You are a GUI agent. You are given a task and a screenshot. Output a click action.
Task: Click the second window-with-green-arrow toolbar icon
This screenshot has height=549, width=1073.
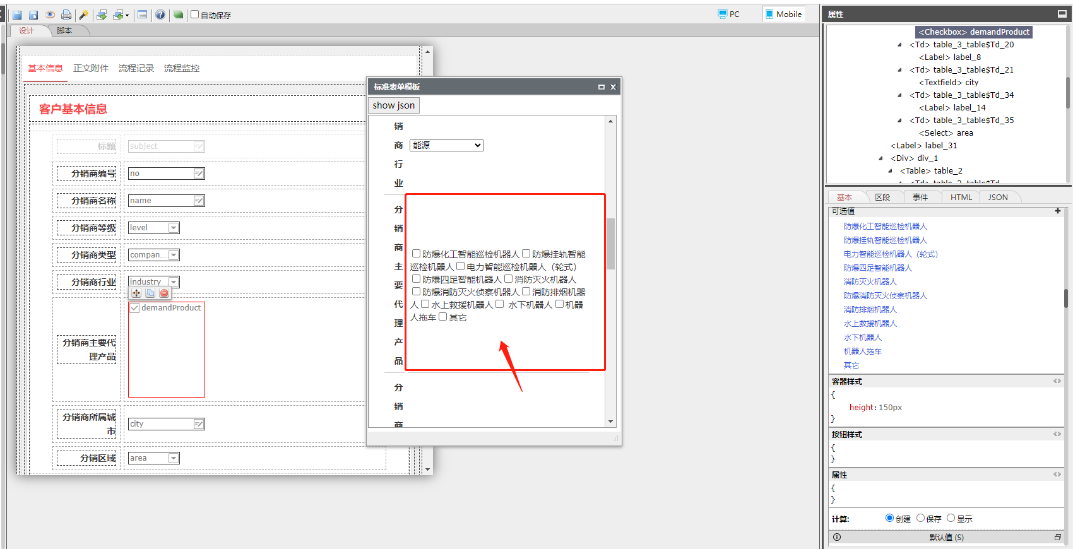coord(118,15)
